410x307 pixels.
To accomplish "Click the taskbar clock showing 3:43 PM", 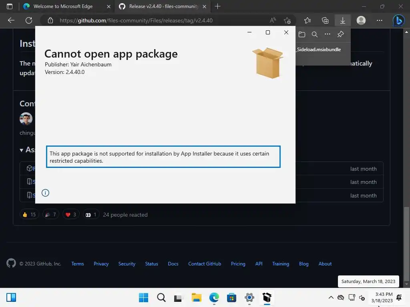I will click(382, 297).
